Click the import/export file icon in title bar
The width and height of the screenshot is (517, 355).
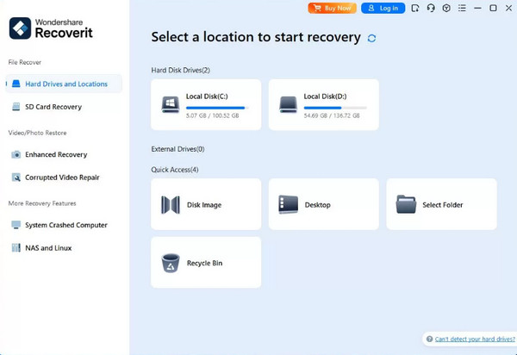pos(415,8)
